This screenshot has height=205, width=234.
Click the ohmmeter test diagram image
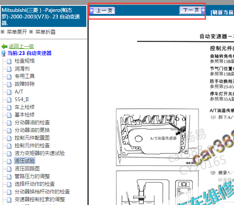click(x=157, y=188)
